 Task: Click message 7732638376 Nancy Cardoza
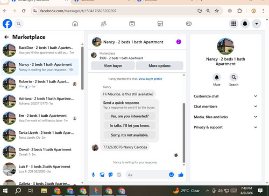click(125, 147)
